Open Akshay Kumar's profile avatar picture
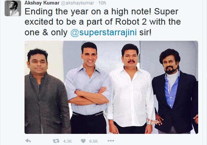Viewport: 207px width, 145px height. [x=13, y=8]
